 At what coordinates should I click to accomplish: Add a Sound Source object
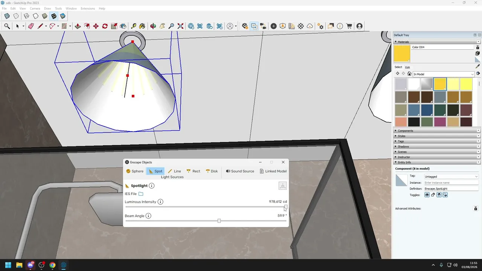tap(240, 171)
